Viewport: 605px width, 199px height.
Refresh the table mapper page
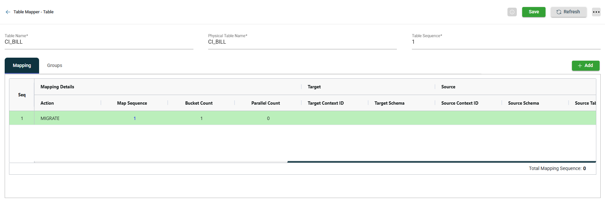pyautogui.click(x=568, y=12)
